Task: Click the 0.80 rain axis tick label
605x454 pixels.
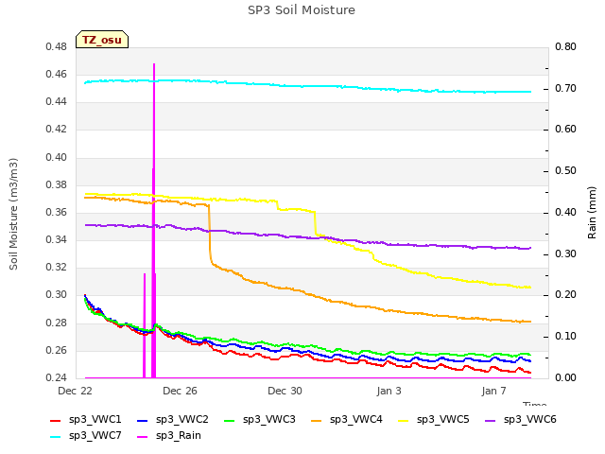Action: click(565, 47)
